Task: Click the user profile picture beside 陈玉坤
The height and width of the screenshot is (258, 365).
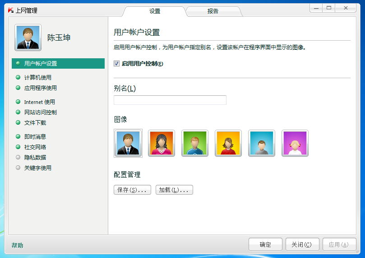Action: pos(28,38)
